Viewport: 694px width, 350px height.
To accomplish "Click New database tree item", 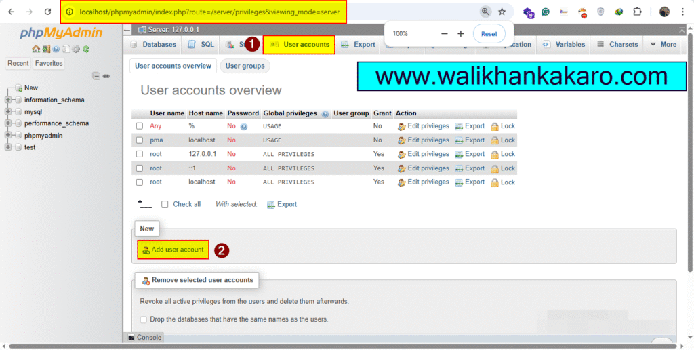I will [31, 87].
